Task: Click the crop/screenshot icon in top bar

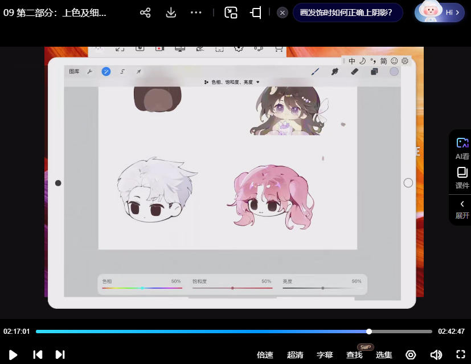Action: [x=256, y=13]
